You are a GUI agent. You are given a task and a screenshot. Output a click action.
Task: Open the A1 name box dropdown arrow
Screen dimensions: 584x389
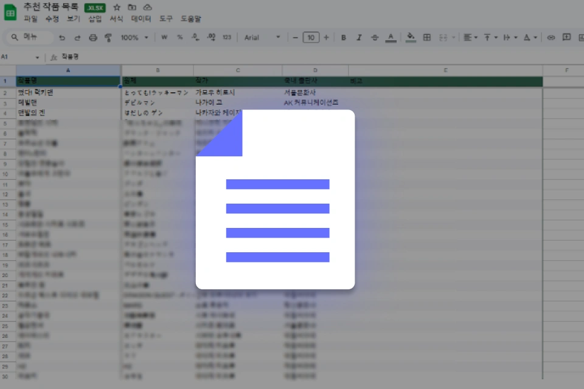point(37,57)
